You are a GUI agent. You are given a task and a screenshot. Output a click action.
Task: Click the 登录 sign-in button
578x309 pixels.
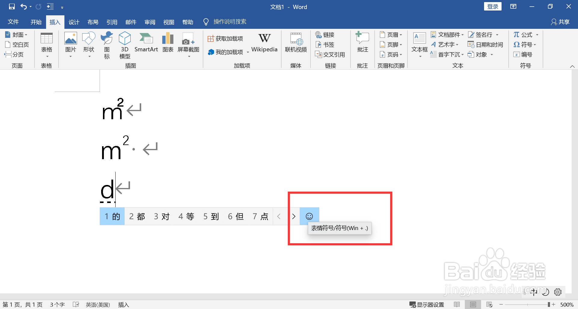tap(493, 6)
